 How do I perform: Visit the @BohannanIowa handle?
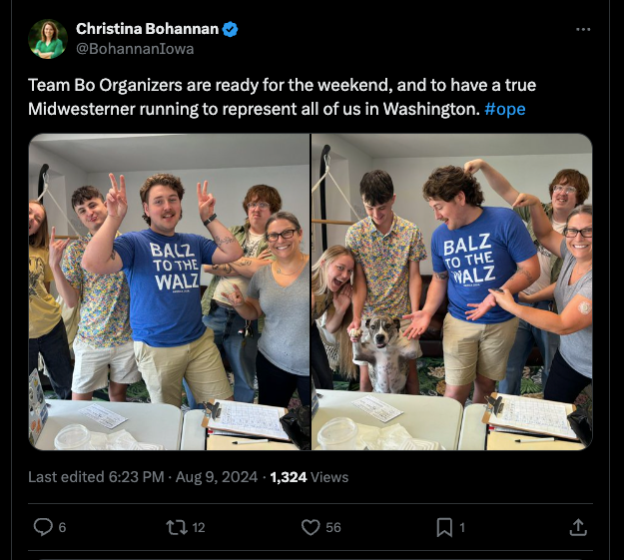tap(135, 49)
